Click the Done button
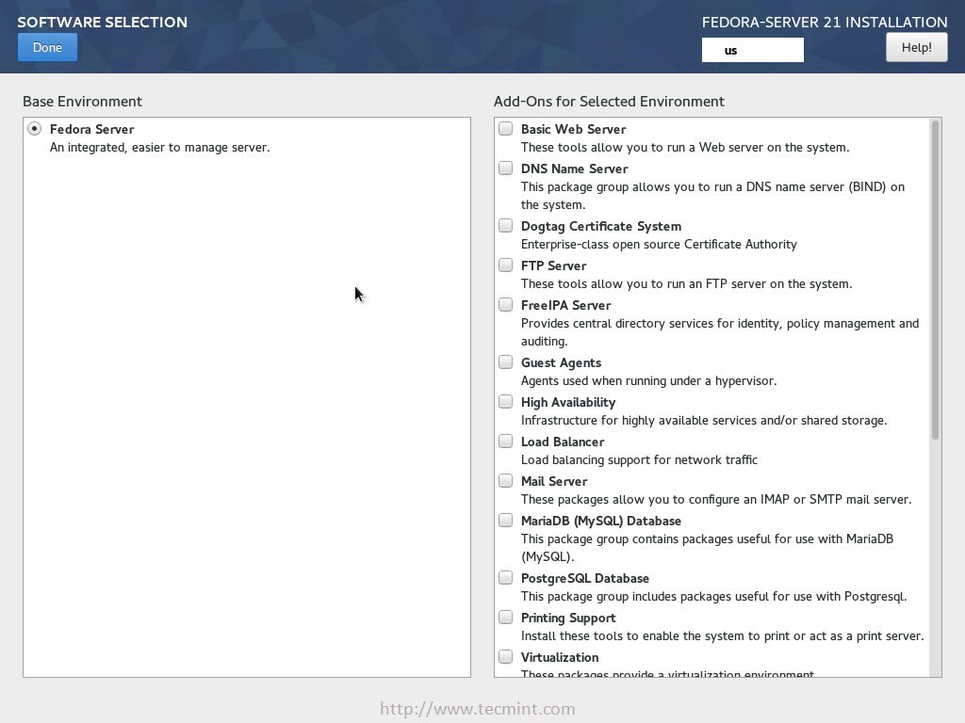The width and height of the screenshot is (965, 723). point(47,47)
